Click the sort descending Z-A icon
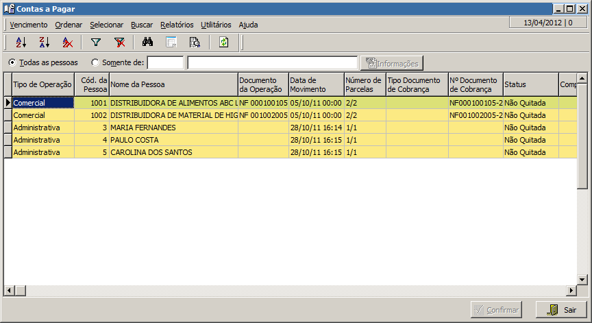Screen dimensions: 592x323 44,43
